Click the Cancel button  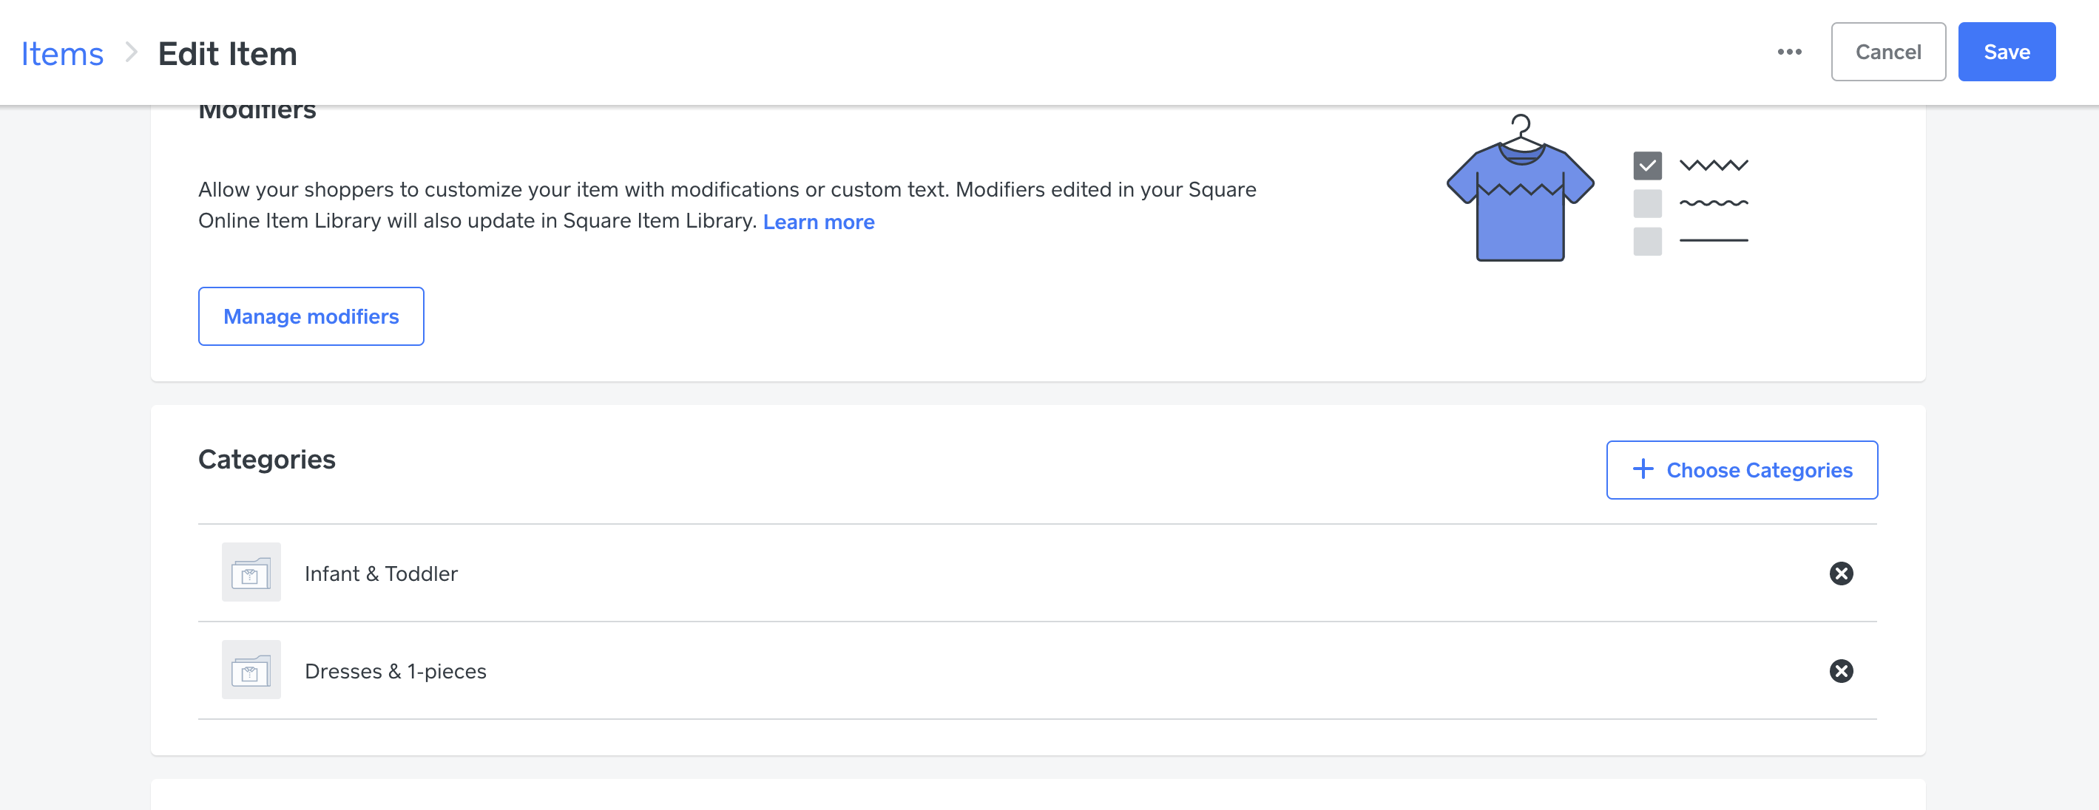tap(1888, 52)
